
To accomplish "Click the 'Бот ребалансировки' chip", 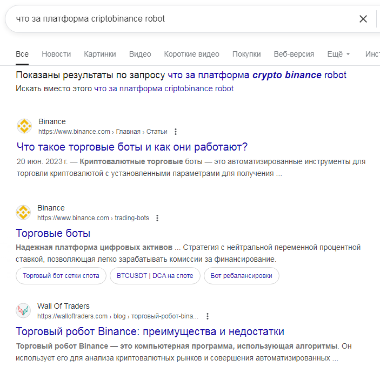I will [x=242, y=276].
